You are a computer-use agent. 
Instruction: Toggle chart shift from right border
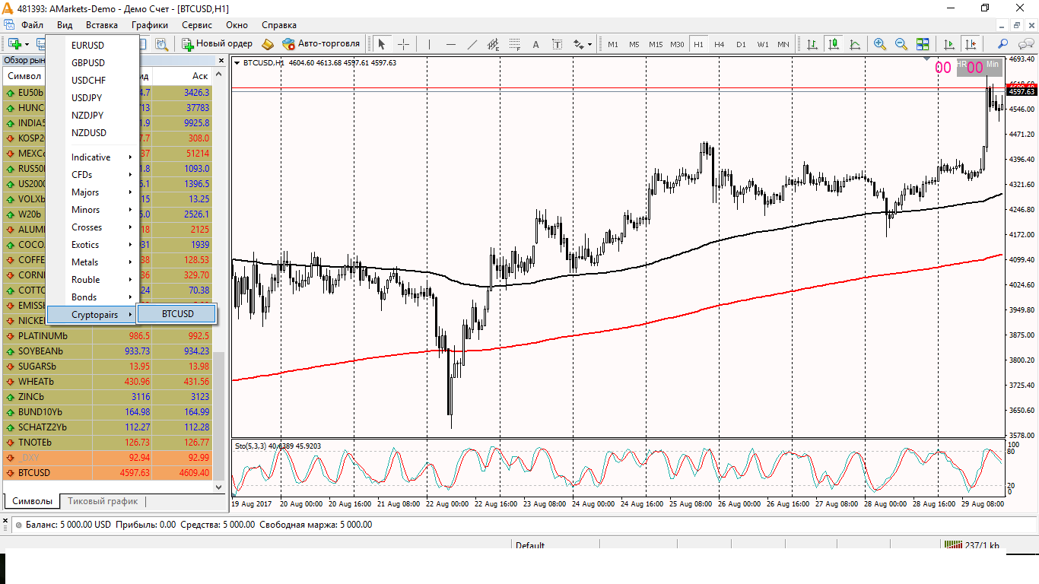pyautogui.click(x=970, y=44)
